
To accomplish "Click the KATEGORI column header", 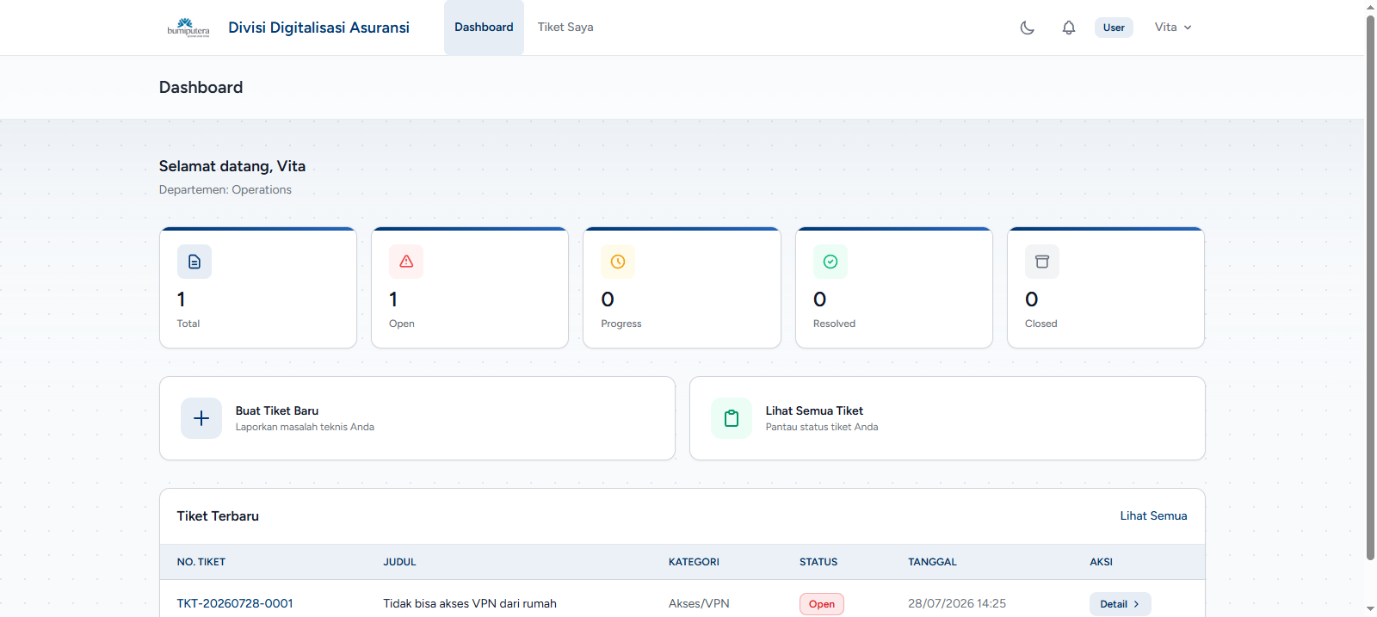I will point(694,562).
